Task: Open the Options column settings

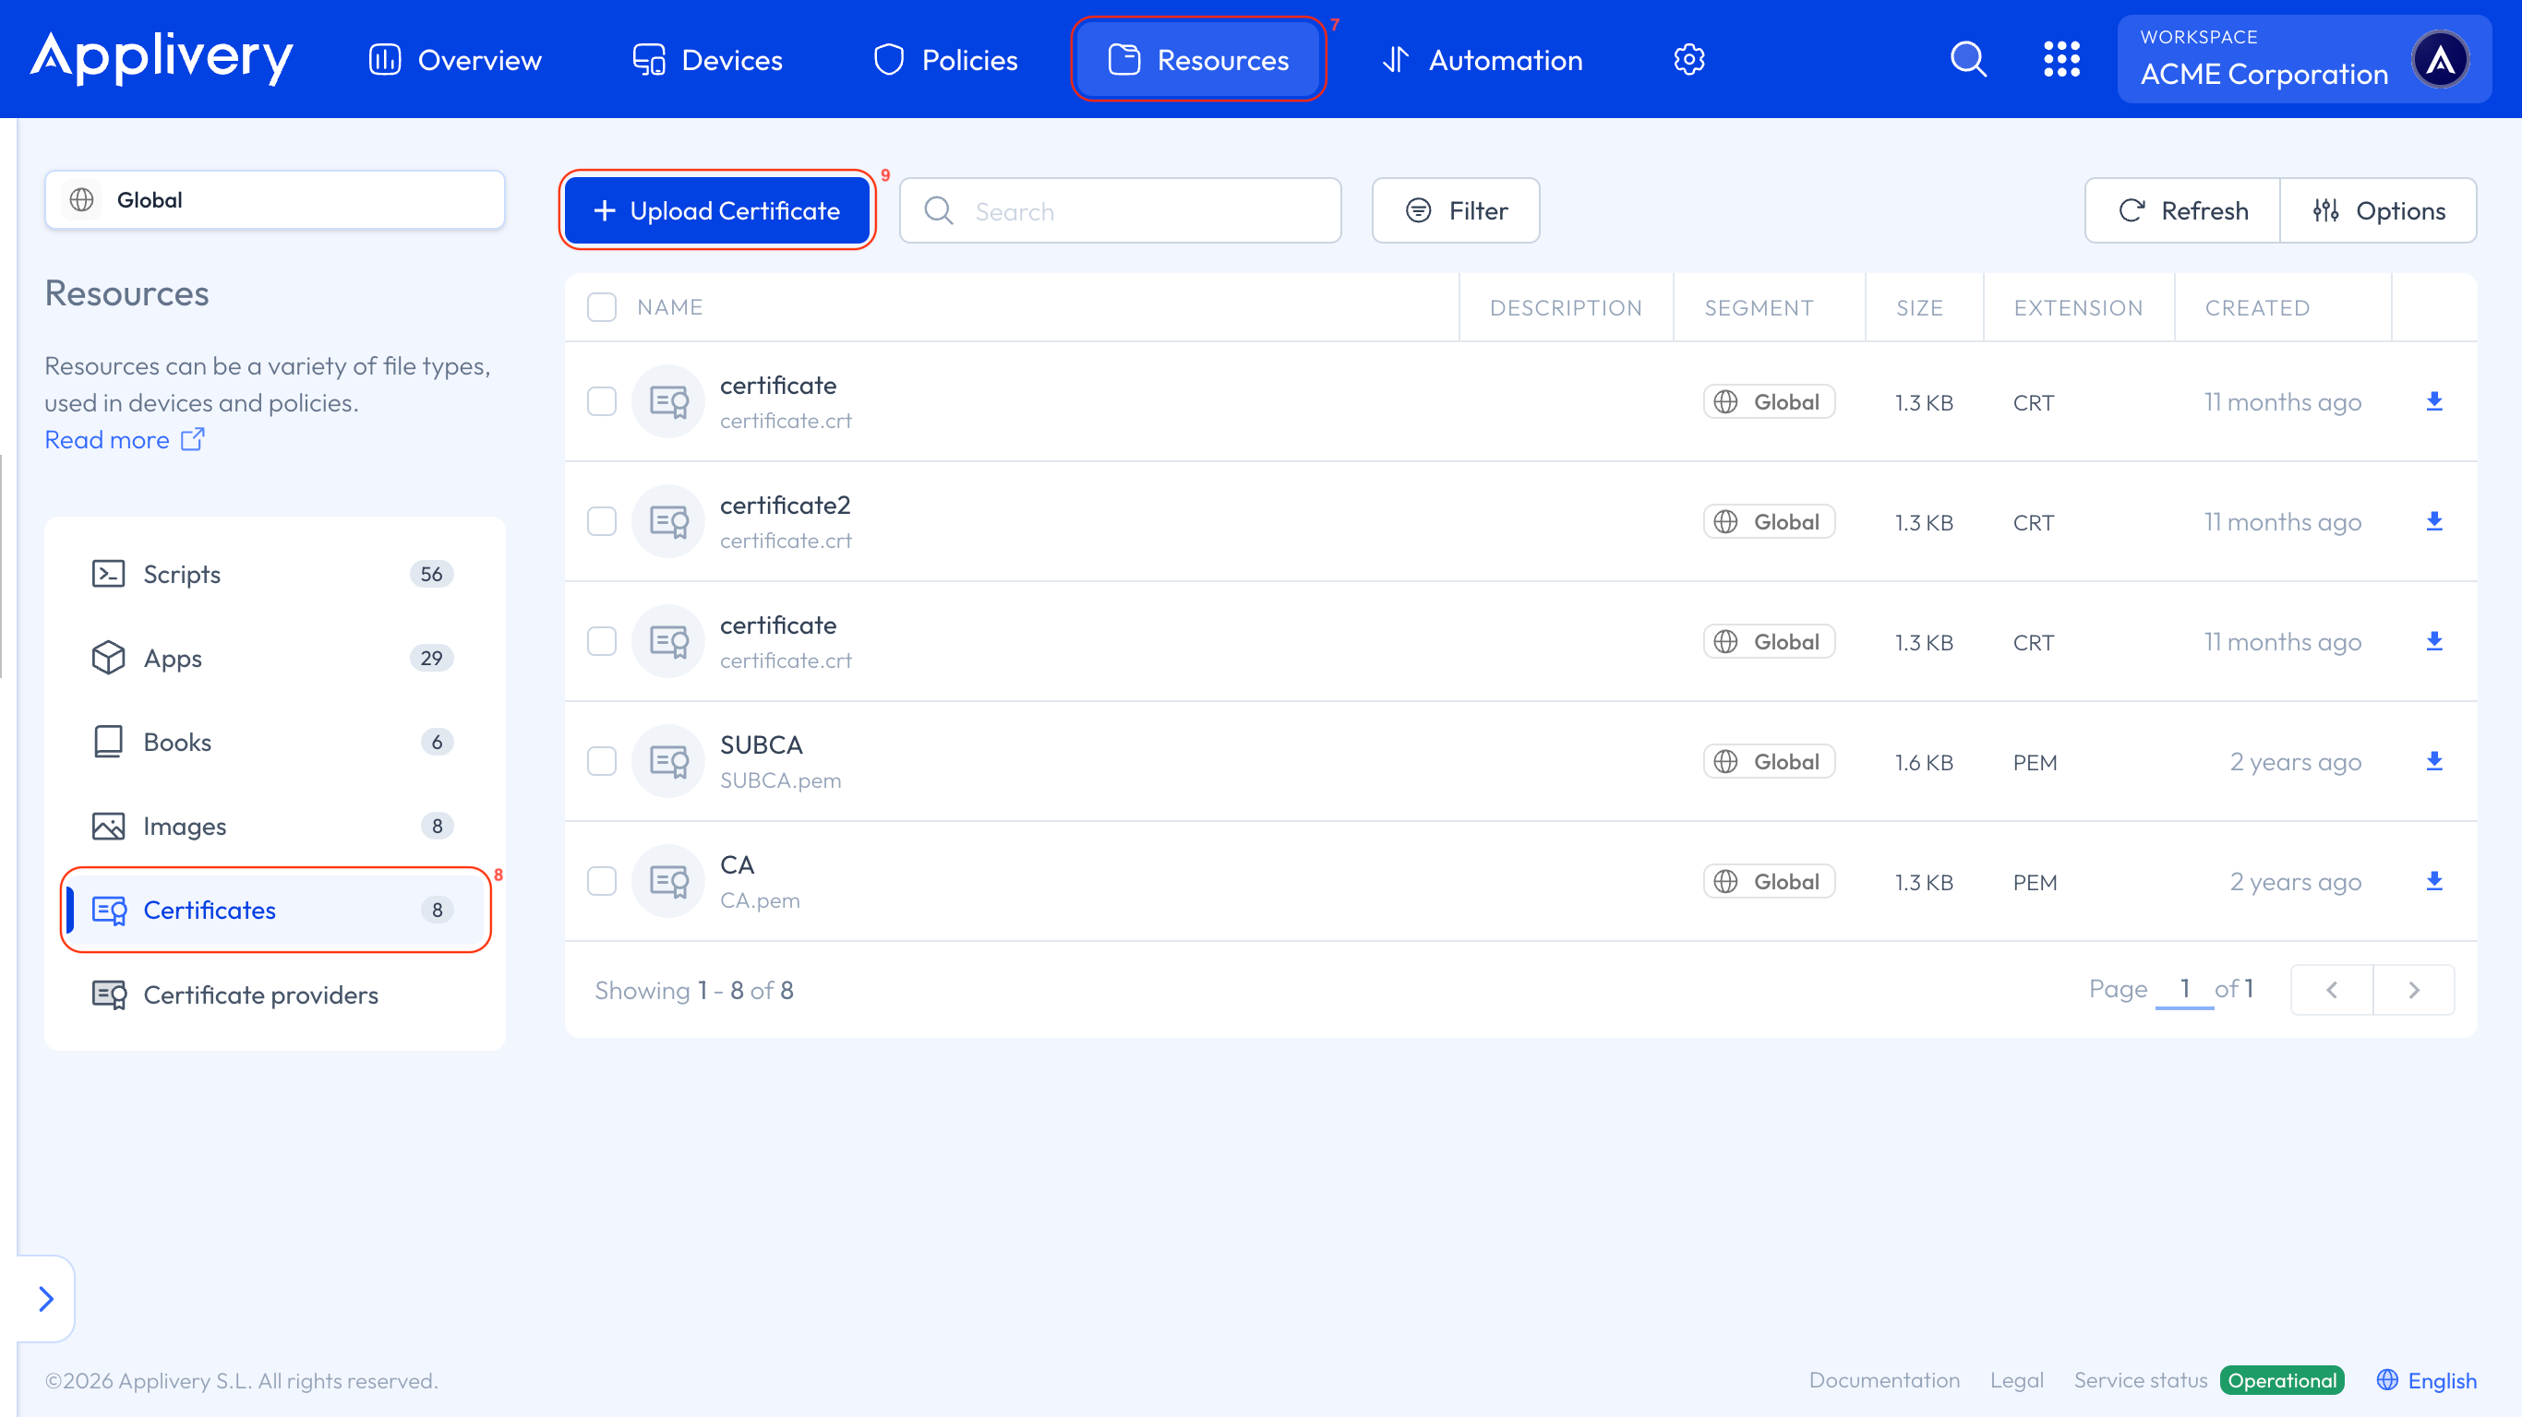Action: (2378, 210)
